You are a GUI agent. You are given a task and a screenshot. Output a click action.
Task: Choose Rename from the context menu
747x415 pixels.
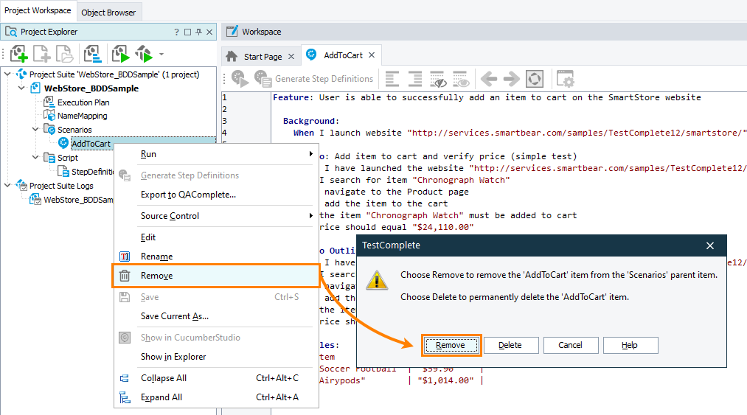pyautogui.click(x=156, y=257)
